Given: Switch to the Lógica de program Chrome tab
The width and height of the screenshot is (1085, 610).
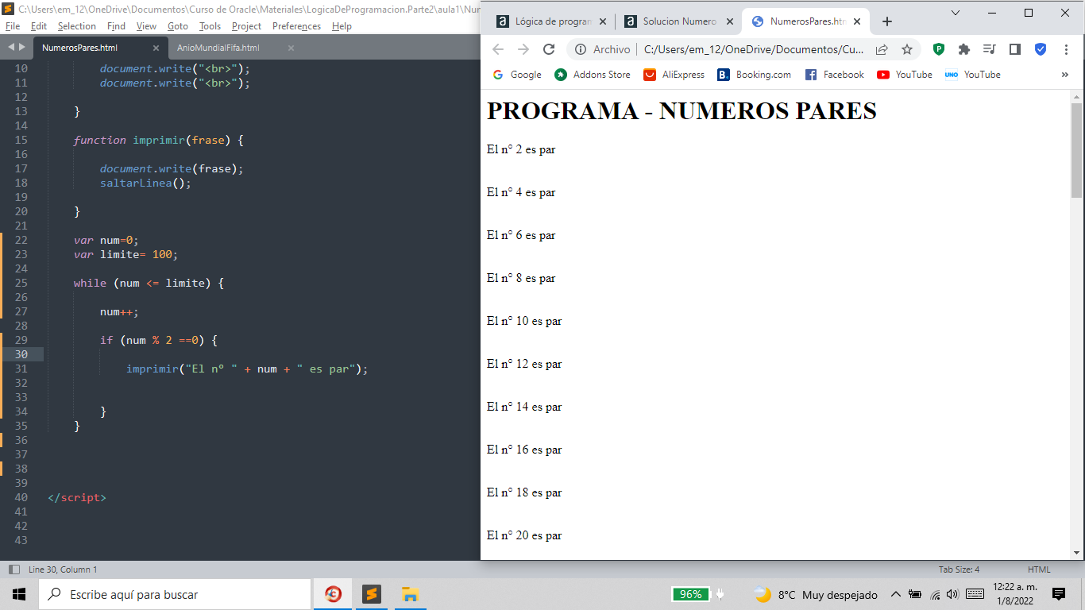Looking at the screenshot, I should (x=545, y=21).
